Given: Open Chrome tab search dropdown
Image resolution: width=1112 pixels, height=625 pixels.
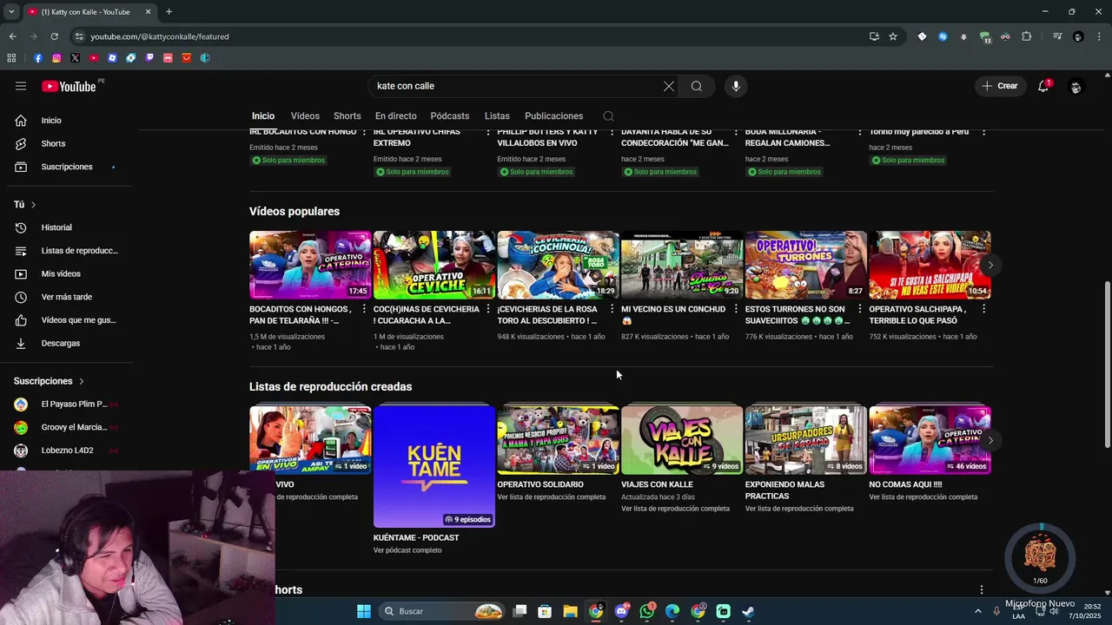Looking at the screenshot, I should tap(11, 12).
